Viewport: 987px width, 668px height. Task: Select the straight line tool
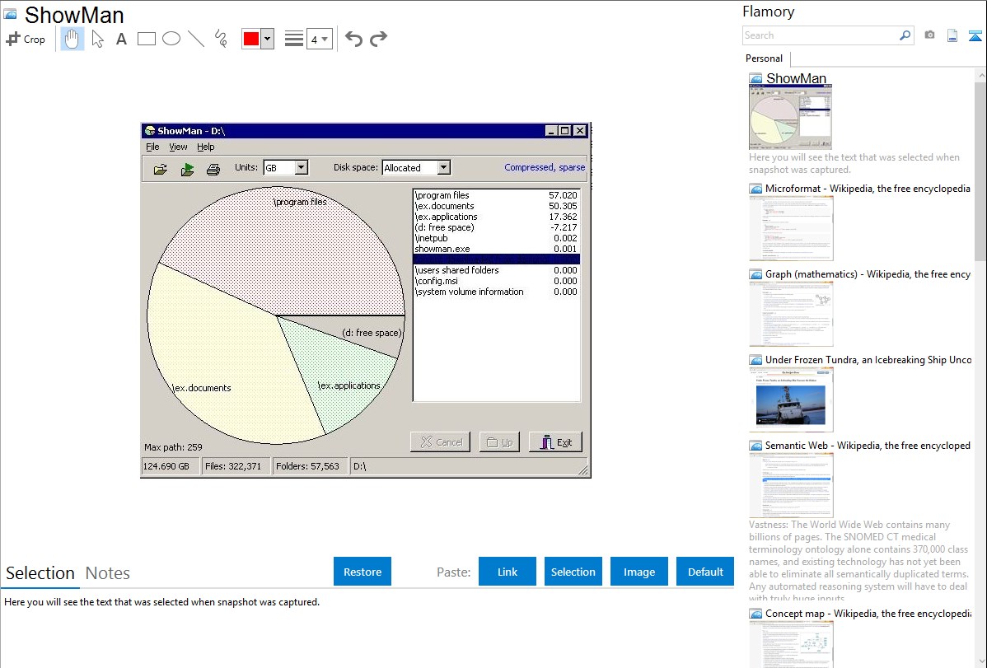click(196, 39)
